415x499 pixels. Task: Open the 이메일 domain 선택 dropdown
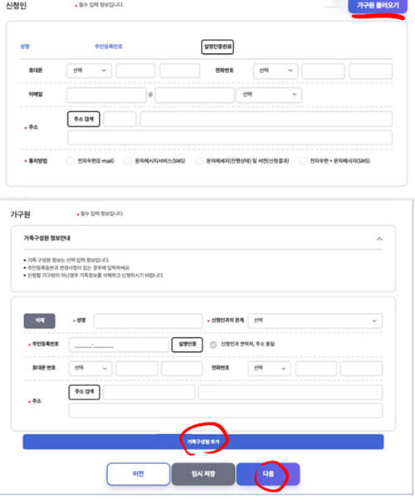coord(269,95)
